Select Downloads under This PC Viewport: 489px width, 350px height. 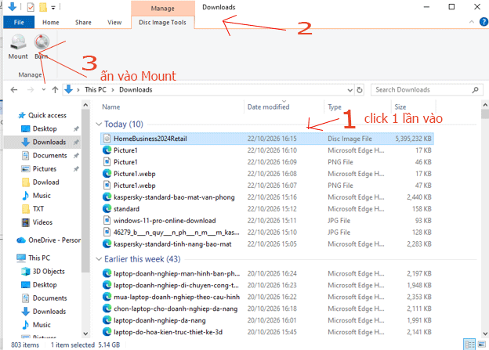[x=49, y=312]
